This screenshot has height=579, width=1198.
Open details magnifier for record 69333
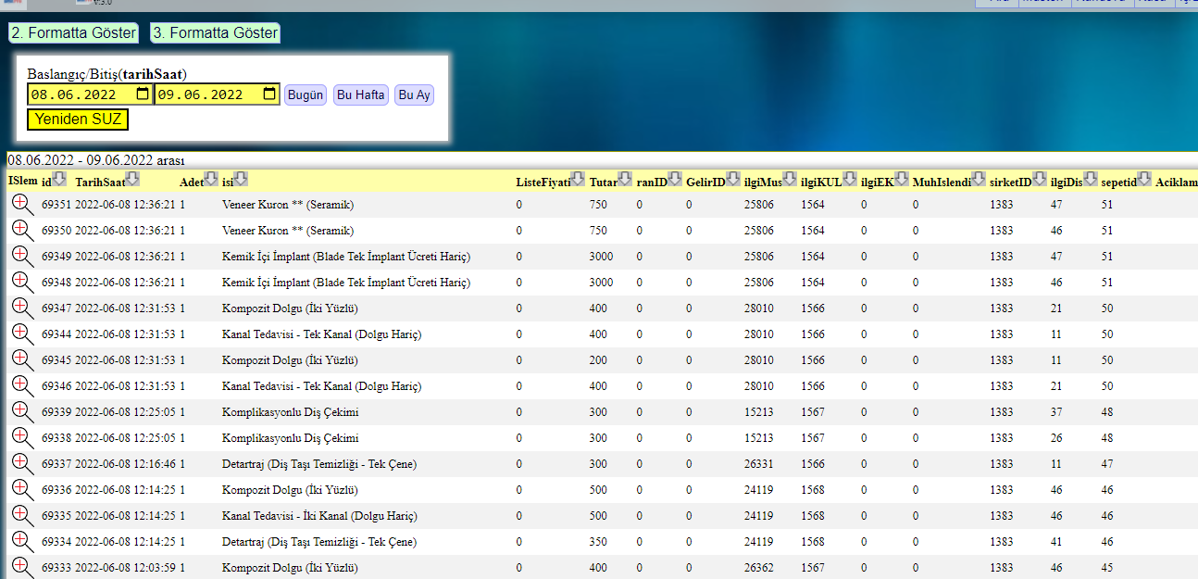(x=21, y=566)
